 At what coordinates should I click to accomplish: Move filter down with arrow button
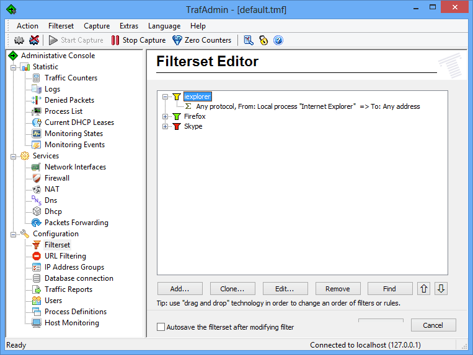tap(441, 289)
